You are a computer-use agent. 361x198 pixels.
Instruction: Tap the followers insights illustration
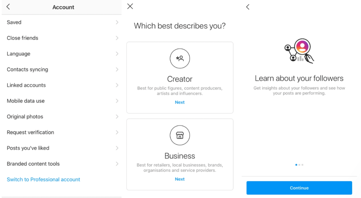click(299, 51)
